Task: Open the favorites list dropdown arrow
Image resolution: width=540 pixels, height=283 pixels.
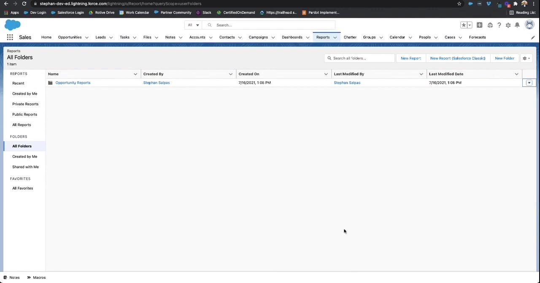Action: click(x=470, y=25)
